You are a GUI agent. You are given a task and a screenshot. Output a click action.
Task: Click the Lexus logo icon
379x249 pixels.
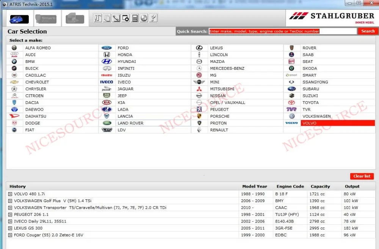tap(199, 48)
